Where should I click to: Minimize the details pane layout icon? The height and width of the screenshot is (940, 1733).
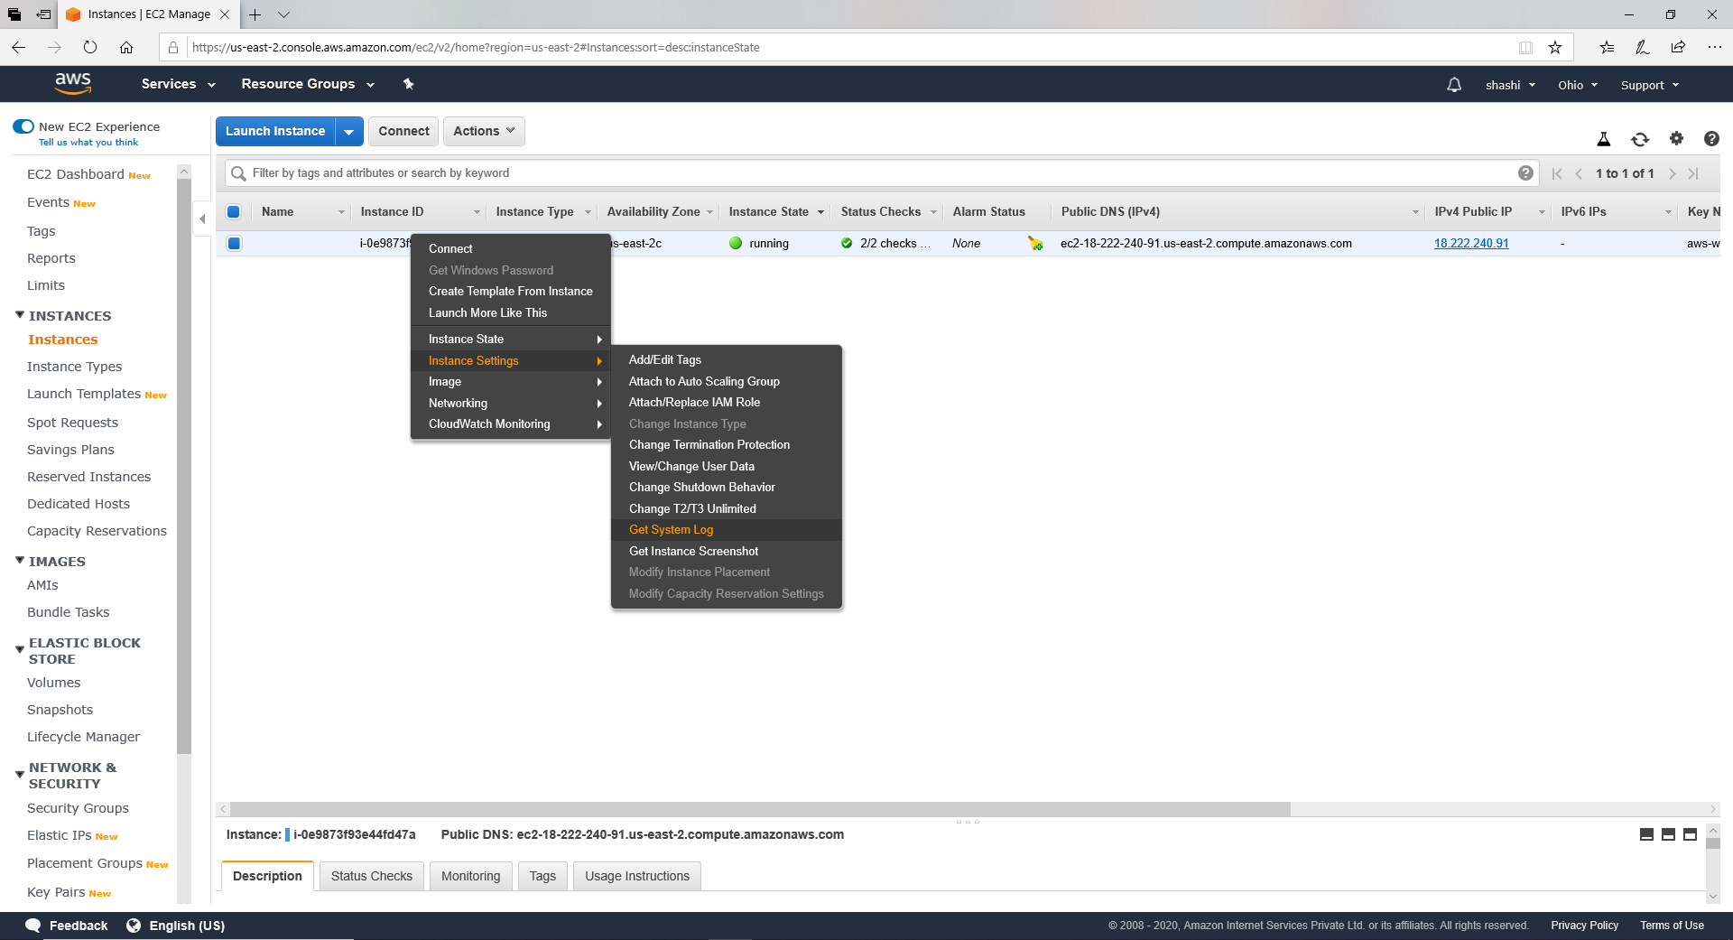pos(1646,834)
